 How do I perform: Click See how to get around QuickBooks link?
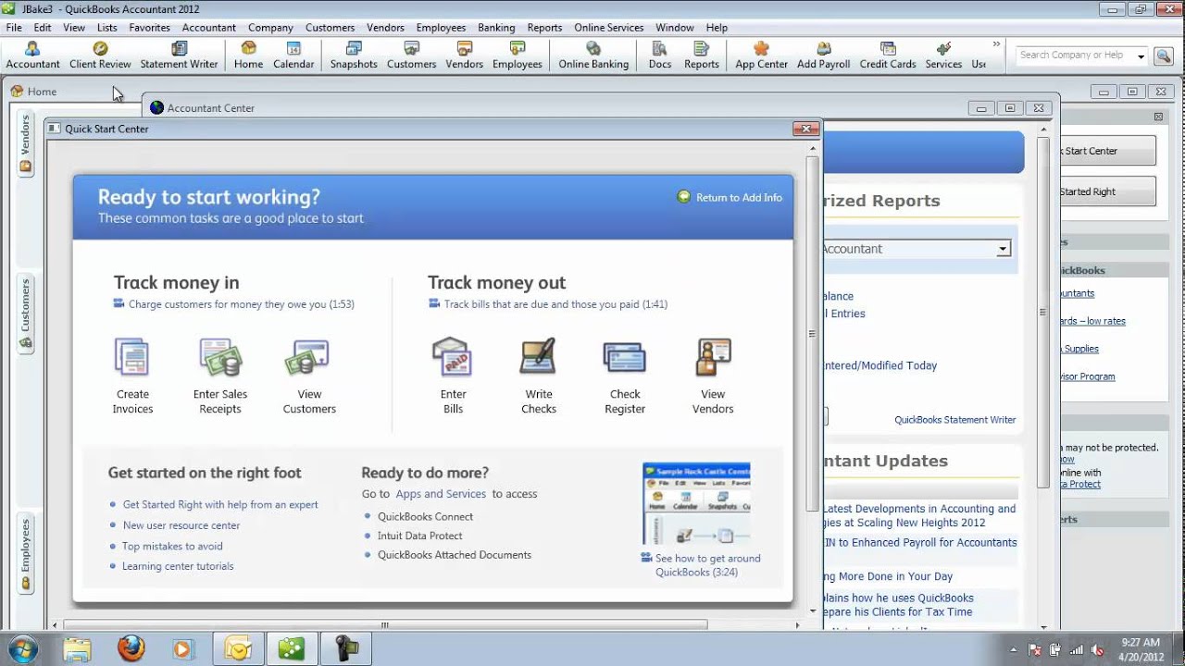pyautogui.click(x=701, y=565)
